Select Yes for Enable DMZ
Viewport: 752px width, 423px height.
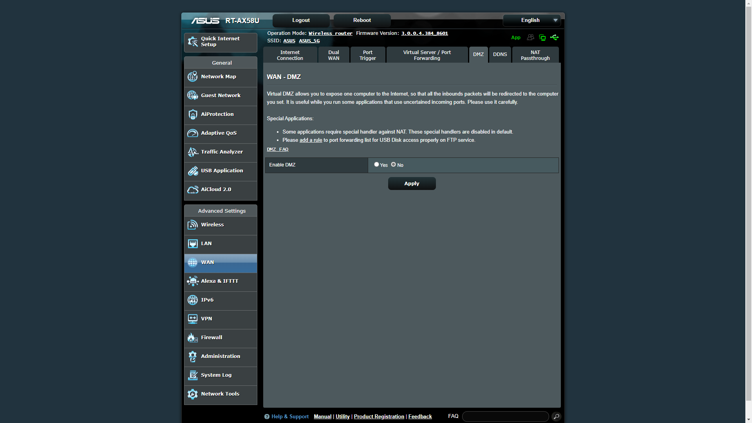pyautogui.click(x=376, y=164)
